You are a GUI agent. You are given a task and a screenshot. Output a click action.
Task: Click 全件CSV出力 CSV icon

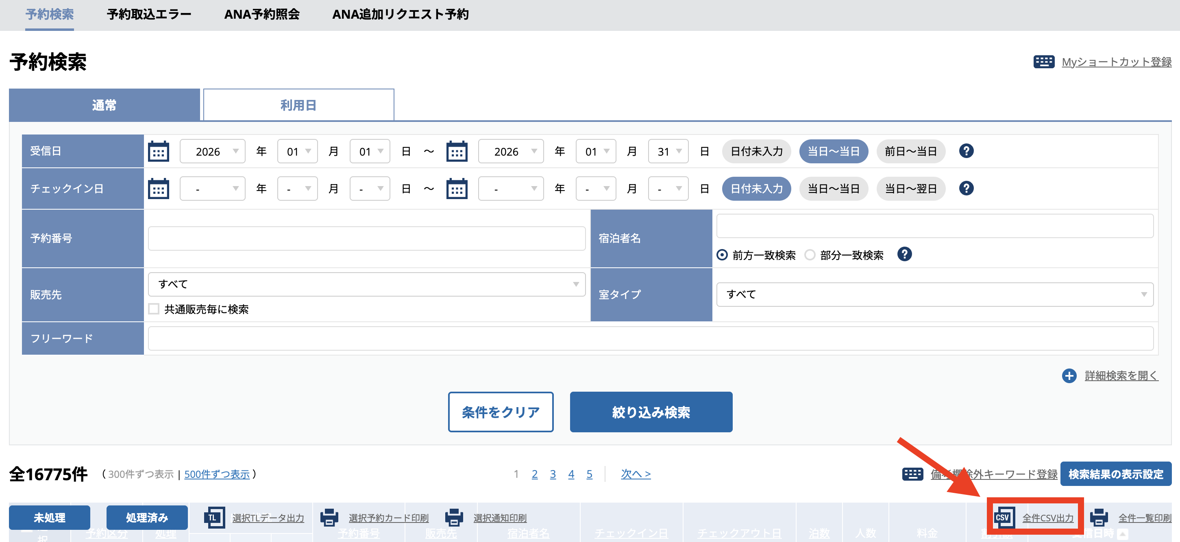1003,518
